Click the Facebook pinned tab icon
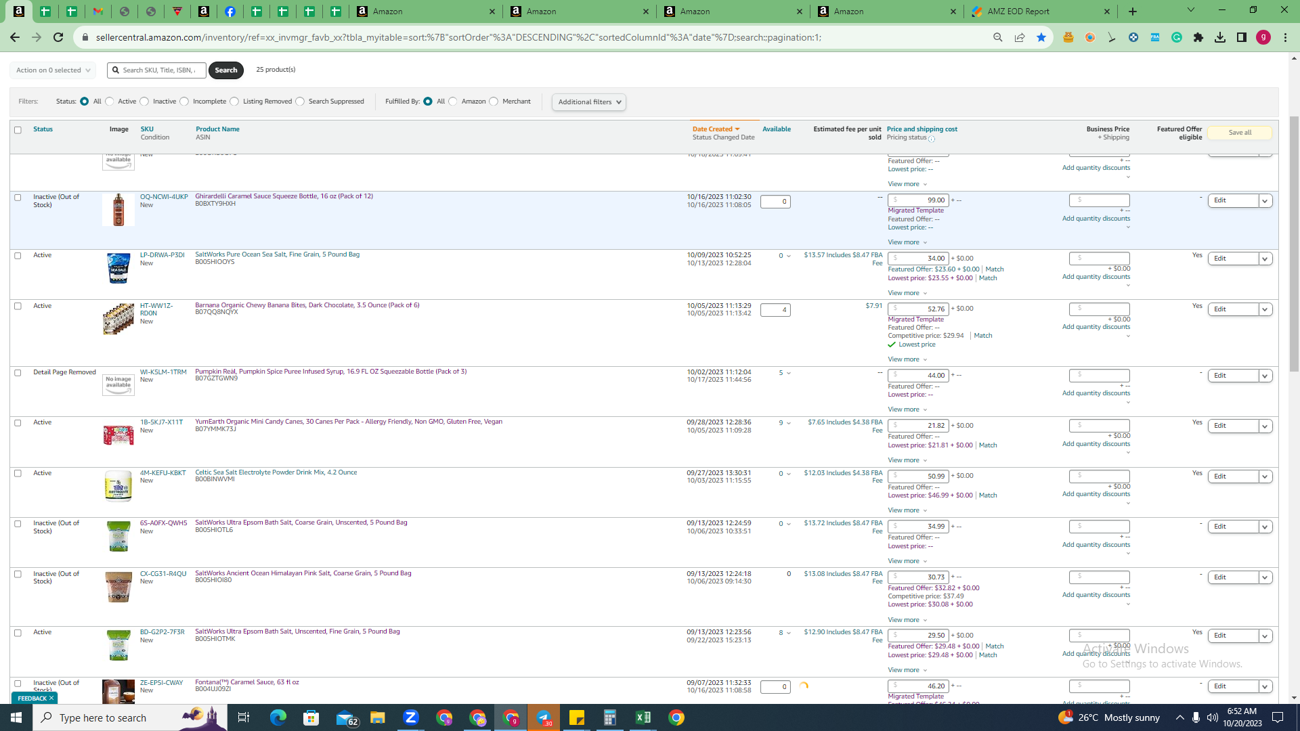 tap(230, 12)
